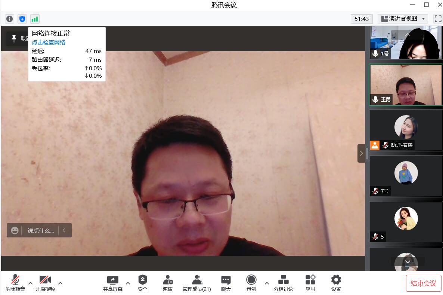Viewport: 443px width, 295px height.
Task: Expand share screen options arrow
Action: pyautogui.click(x=128, y=283)
